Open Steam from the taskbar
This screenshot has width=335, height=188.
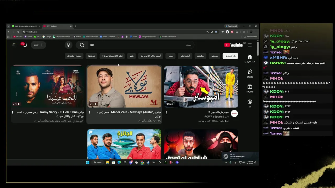click(148, 162)
